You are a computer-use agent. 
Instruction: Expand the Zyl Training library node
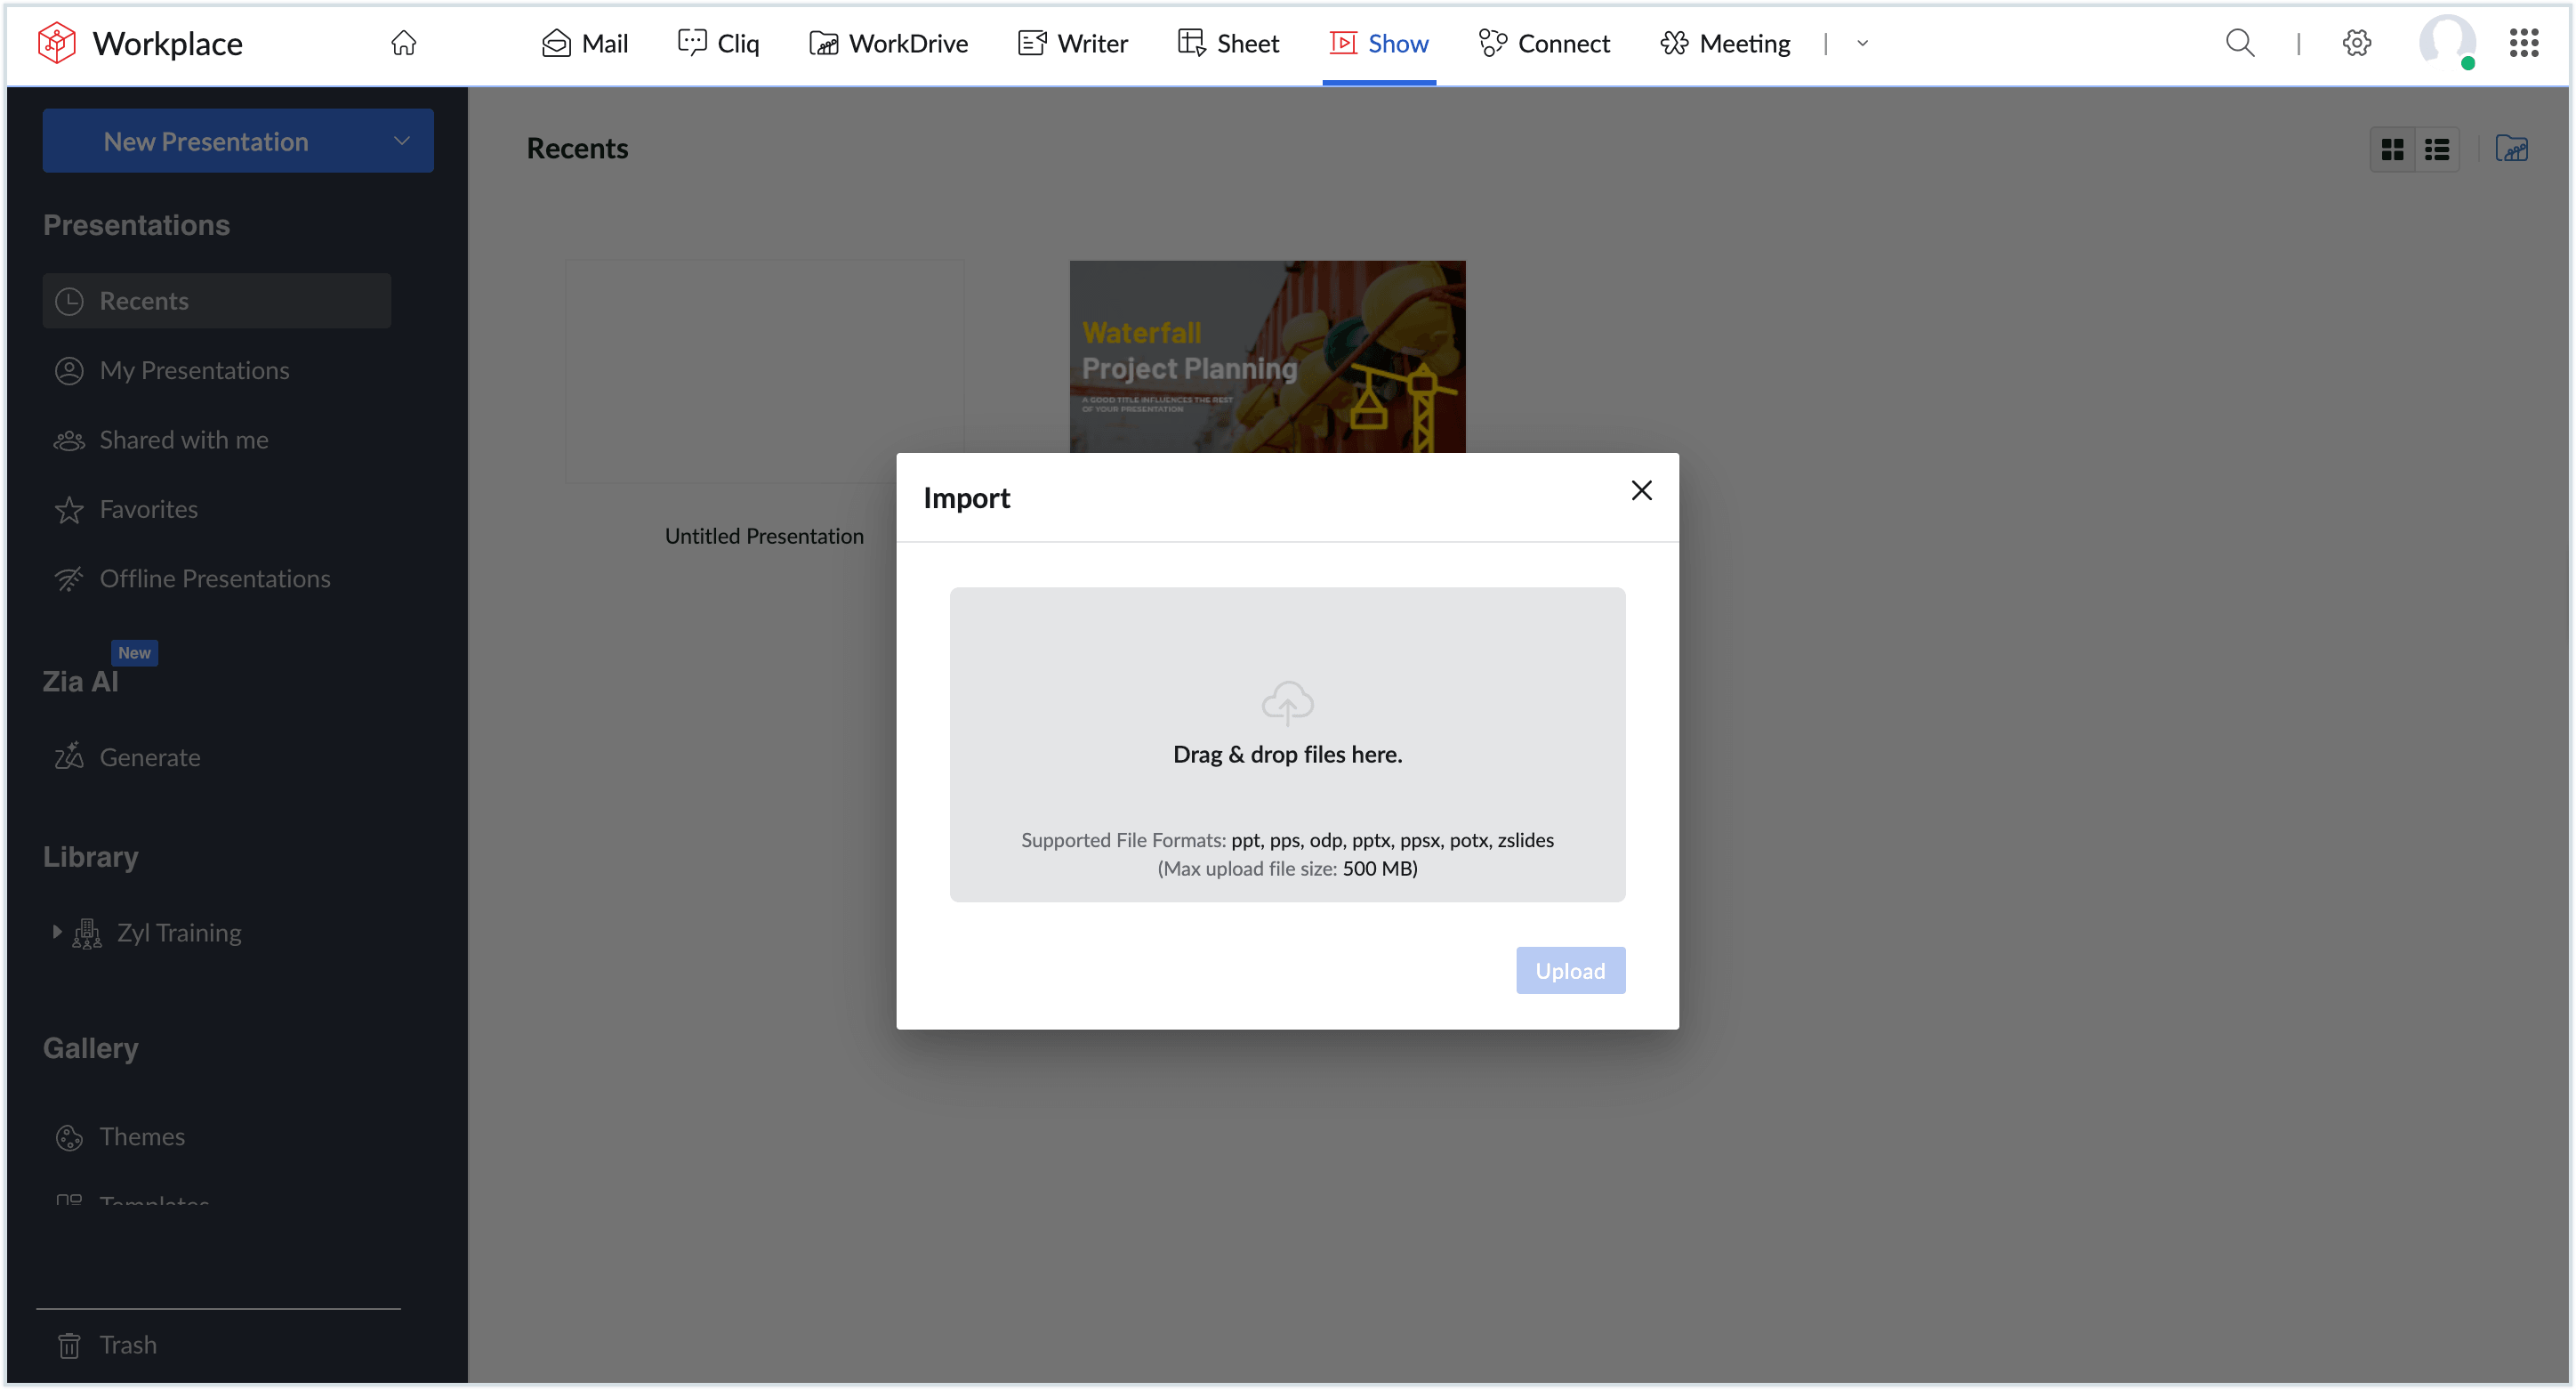pos(57,932)
